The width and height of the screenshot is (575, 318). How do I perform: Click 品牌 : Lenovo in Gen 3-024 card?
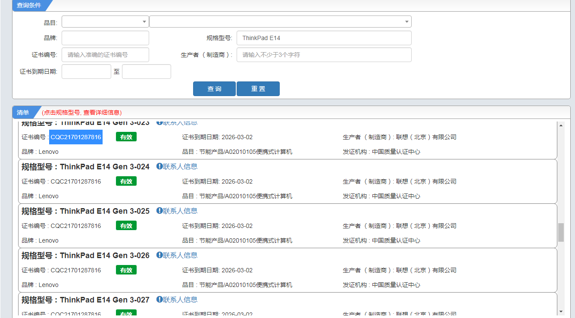(40, 196)
